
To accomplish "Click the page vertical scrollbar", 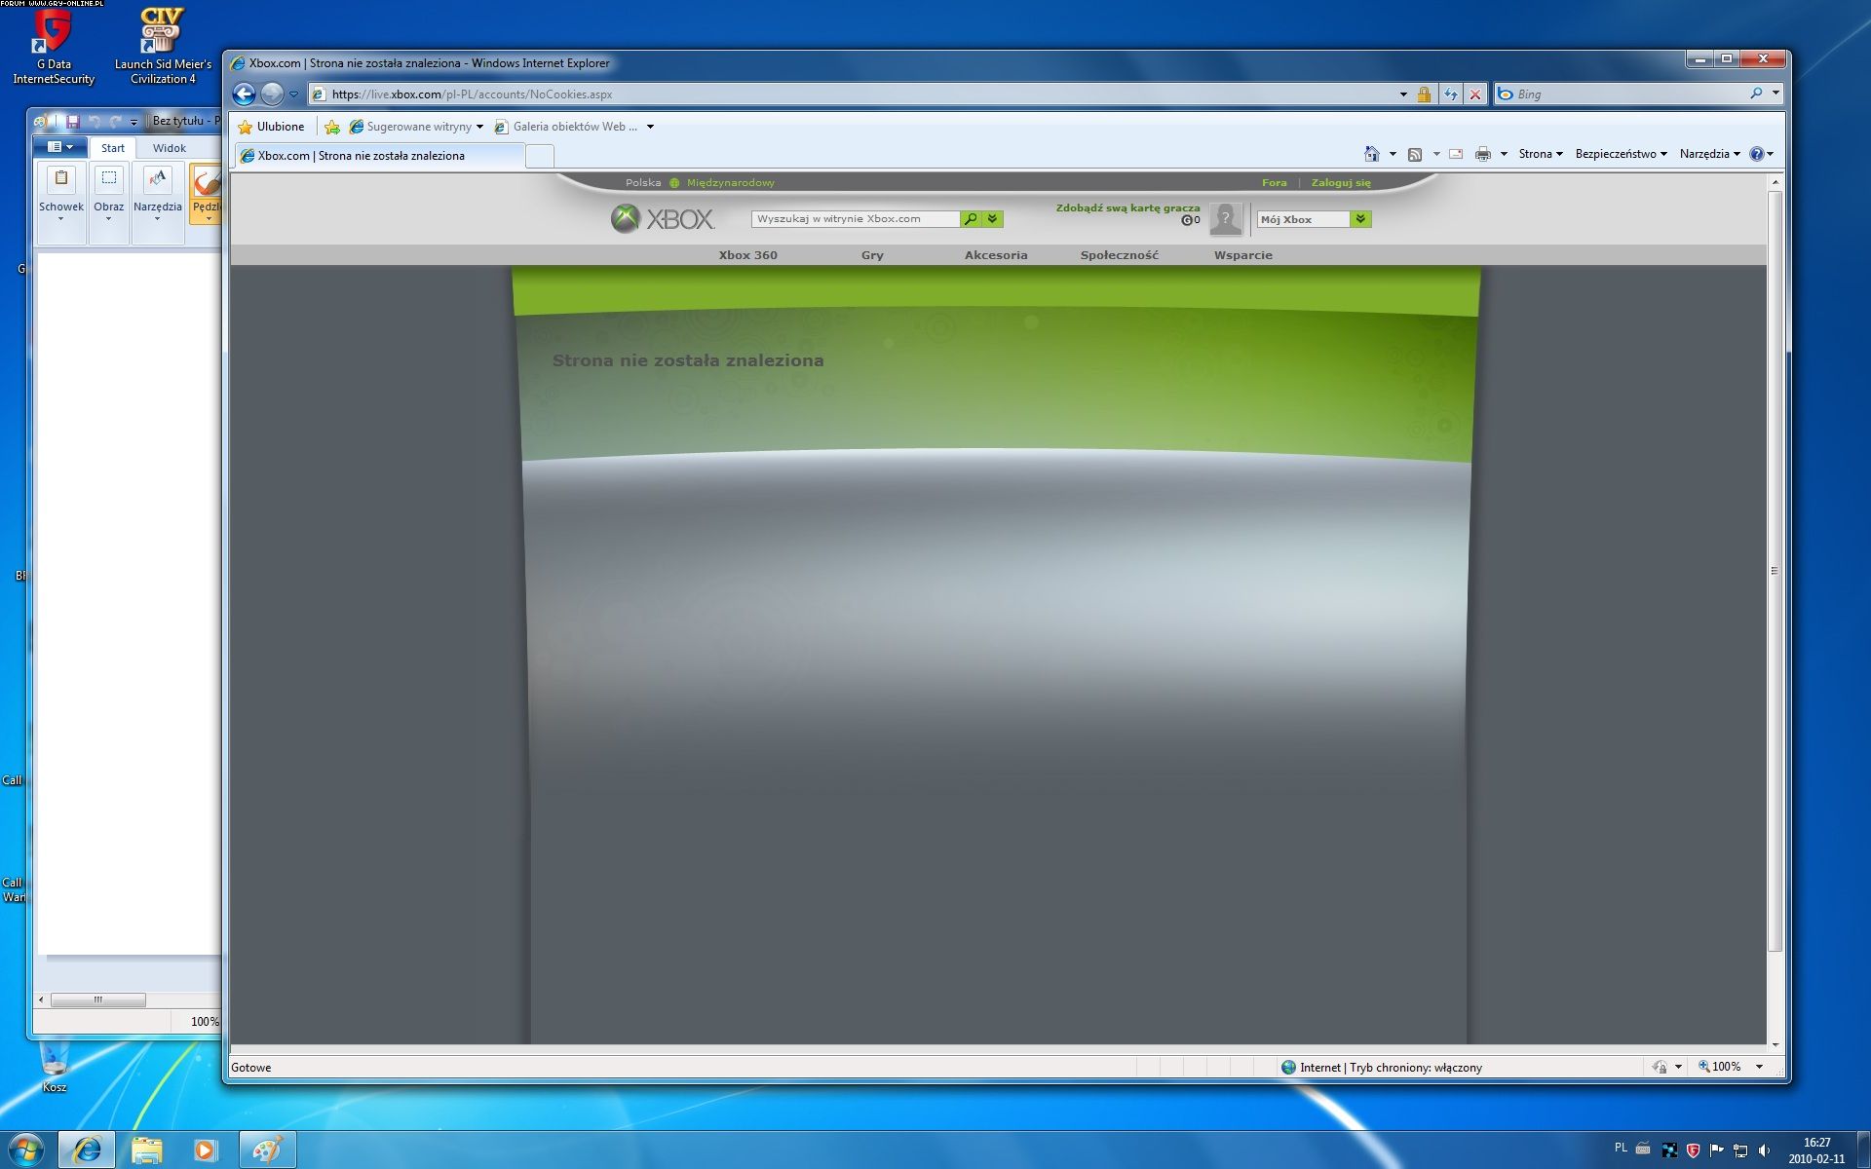I will 1775,572.
